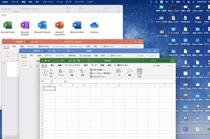Open Excel Page Layout tab
The height and width of the screenshot is (139, 210).
[73, 65]
